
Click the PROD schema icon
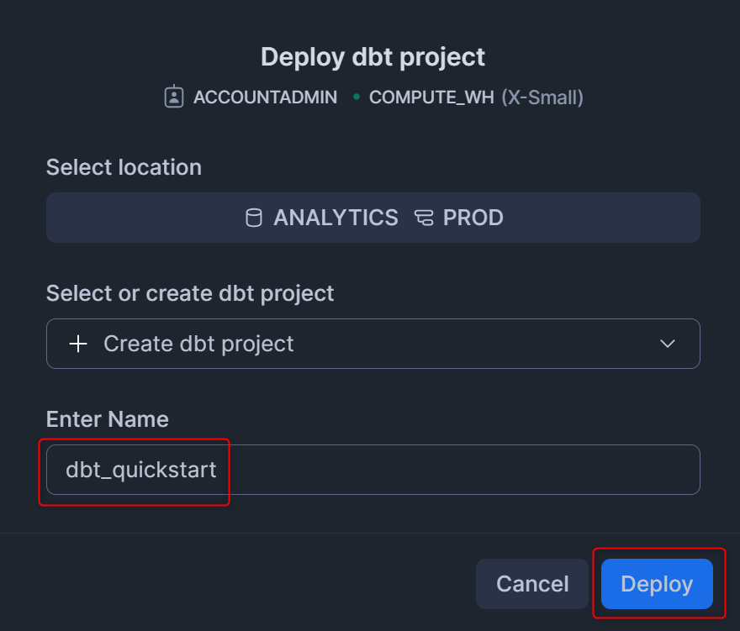424,218
